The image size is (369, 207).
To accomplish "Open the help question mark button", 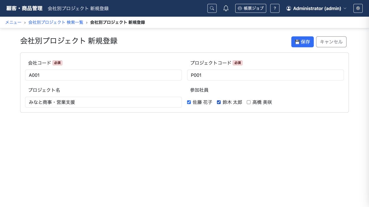I will 275,8.
